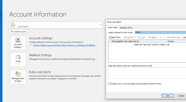Click the Delete rule X icon

[x=149, y=37]
